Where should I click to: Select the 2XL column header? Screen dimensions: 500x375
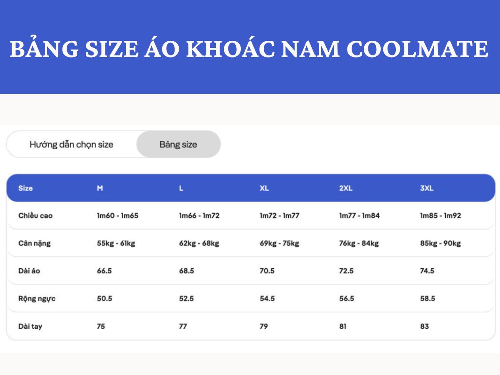(x=345, y=188)
